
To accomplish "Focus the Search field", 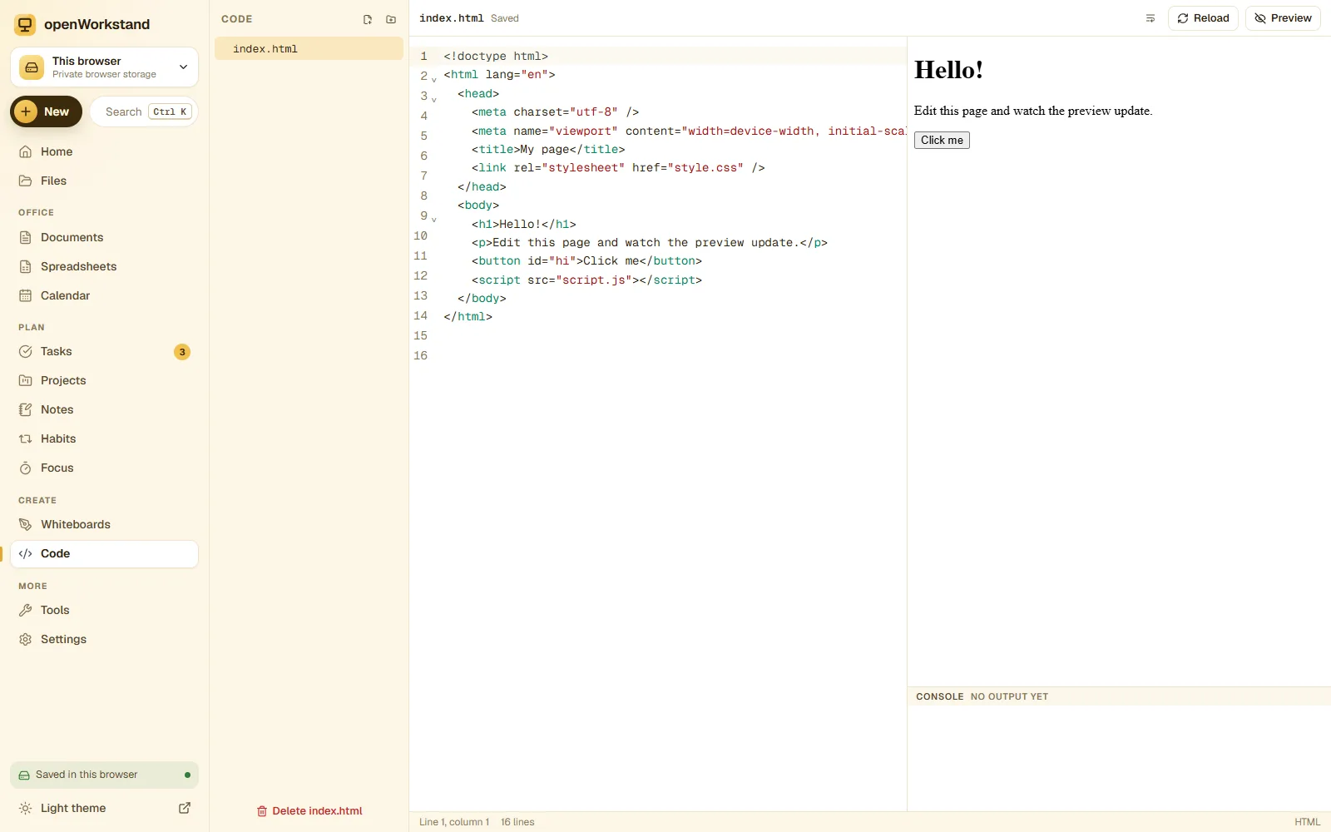I will [144, 111].
